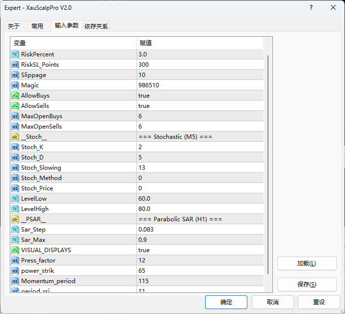Image resolution: width=345 pixels, height=314 pixels.
Task: Click the 加载(L) button
Action: [x=307, y=263]
